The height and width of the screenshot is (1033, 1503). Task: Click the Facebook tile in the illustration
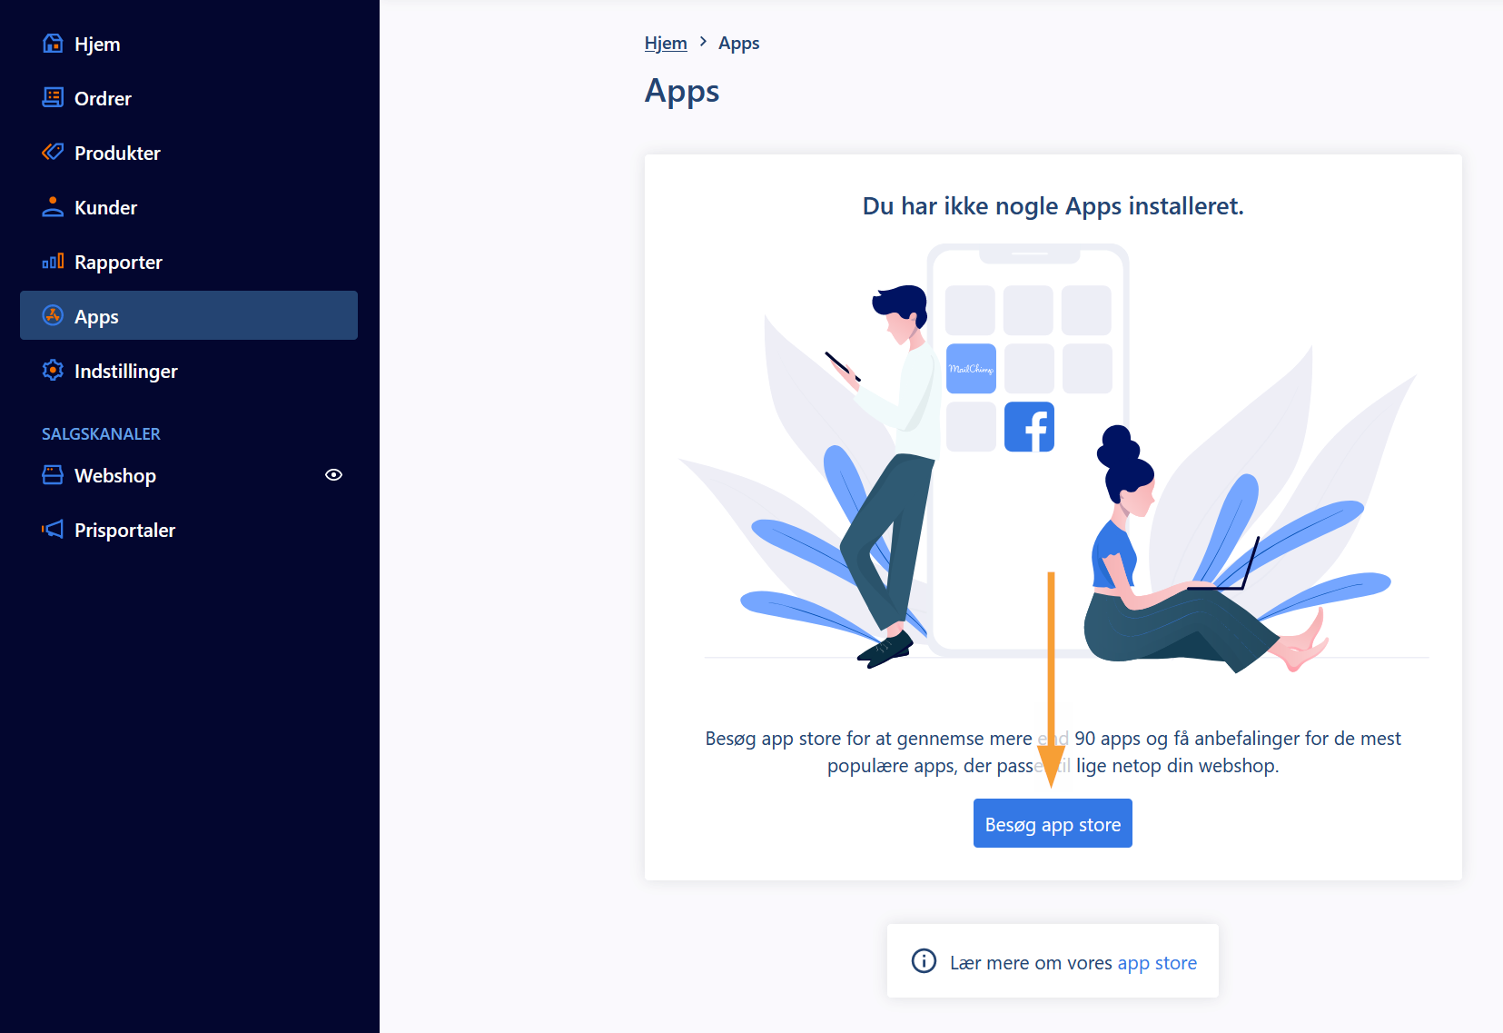[1029, 427]
